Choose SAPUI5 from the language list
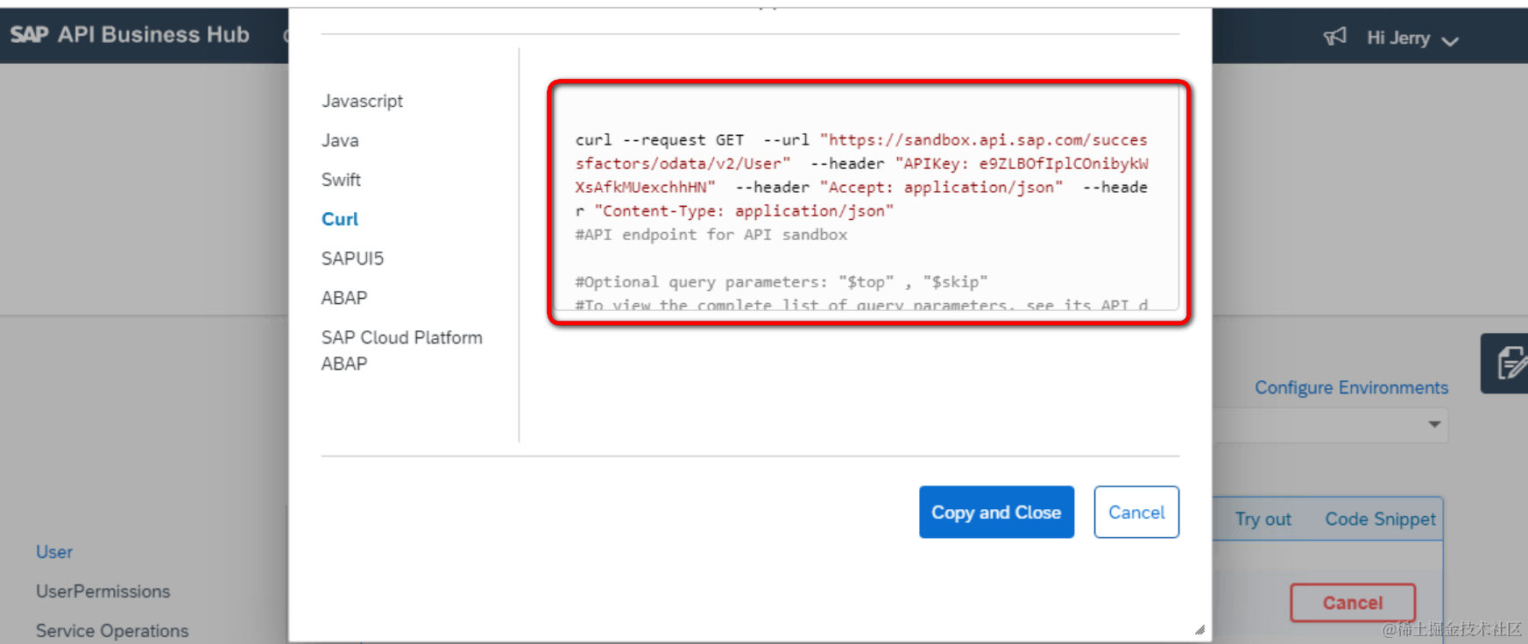Screen dimensions: 1528x644 click(x=352, y=258)
